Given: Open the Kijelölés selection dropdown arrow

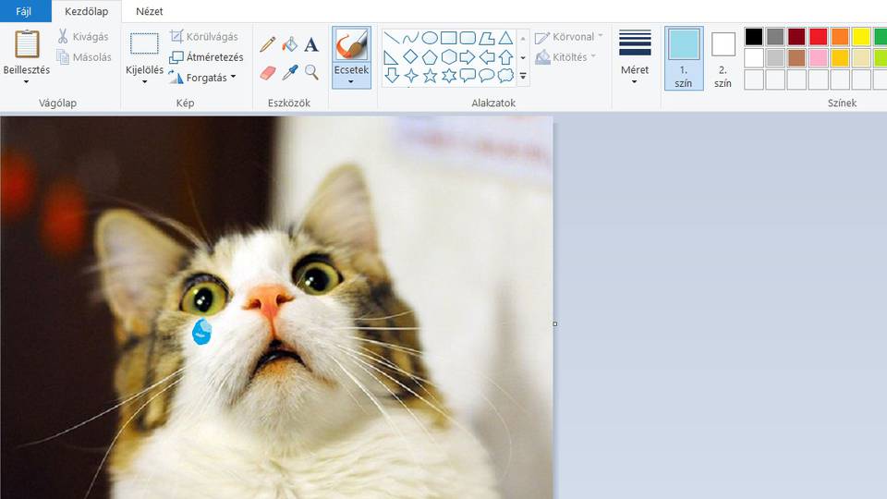Looking at the screenshot, I should [144, 81].
